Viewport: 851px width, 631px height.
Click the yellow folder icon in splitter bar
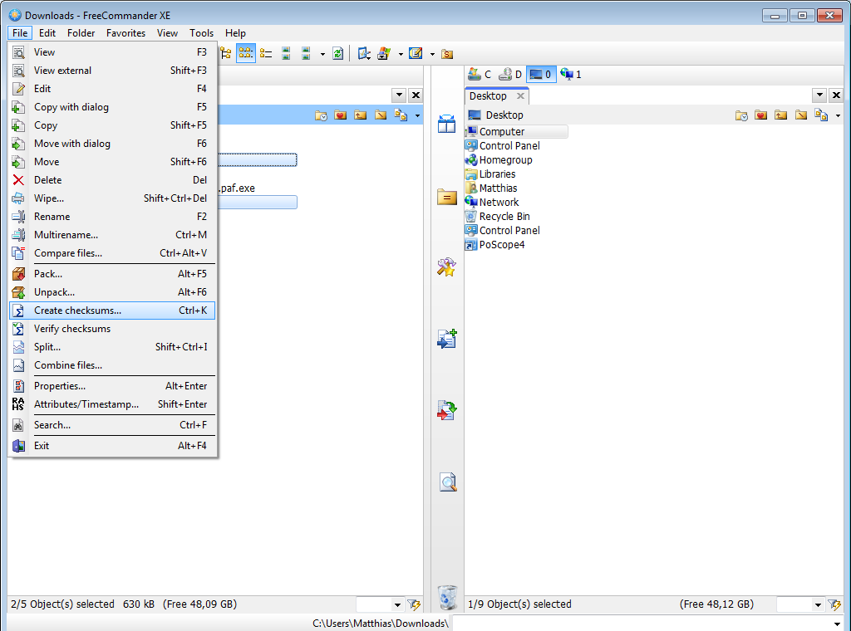point(446,196)
